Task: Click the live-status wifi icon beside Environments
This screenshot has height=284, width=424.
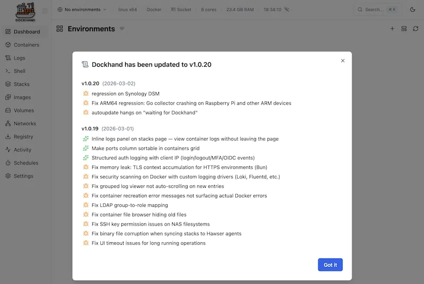Action: [x=122, y=28]
